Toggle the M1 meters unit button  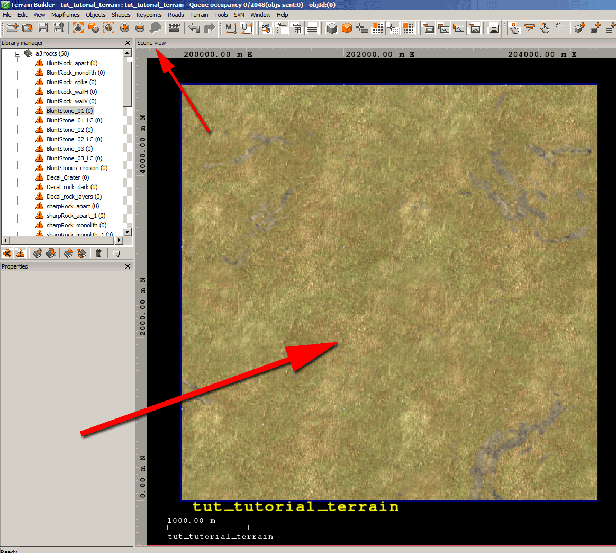230,28
